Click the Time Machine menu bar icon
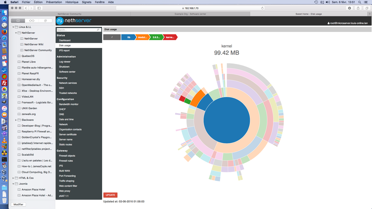 [316, 2]
